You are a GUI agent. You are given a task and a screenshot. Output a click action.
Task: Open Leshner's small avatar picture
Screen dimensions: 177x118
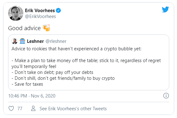click(x=15, y=41)
